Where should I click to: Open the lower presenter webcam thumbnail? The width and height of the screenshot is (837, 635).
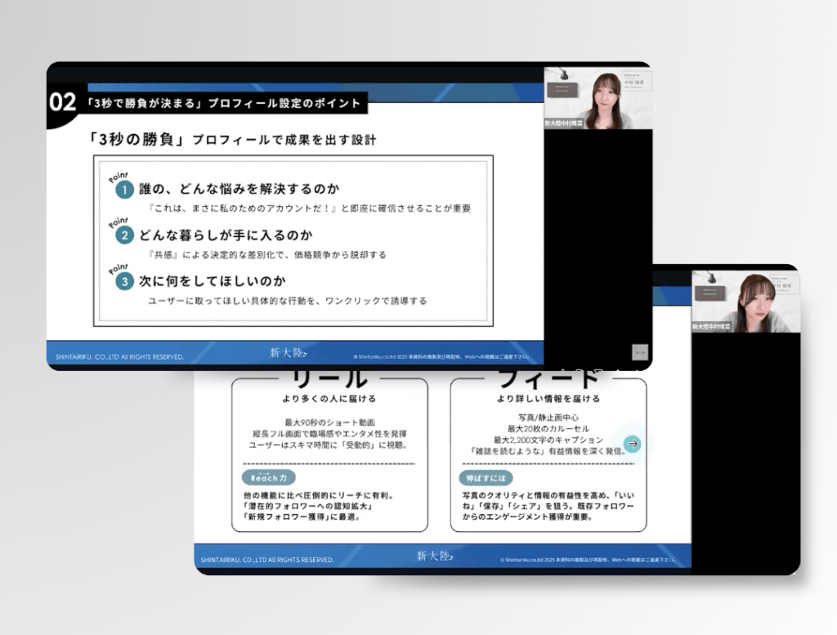745,302
